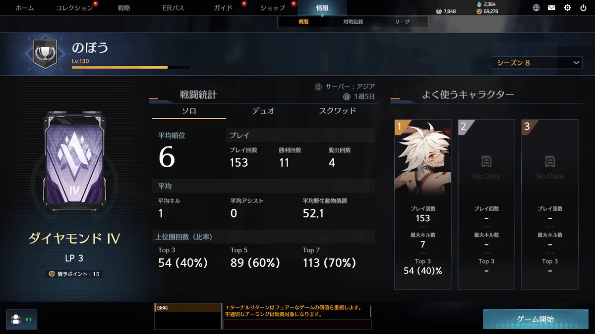
Task: Click the 猶予ポイント warning icon
Action: point(52,274)
